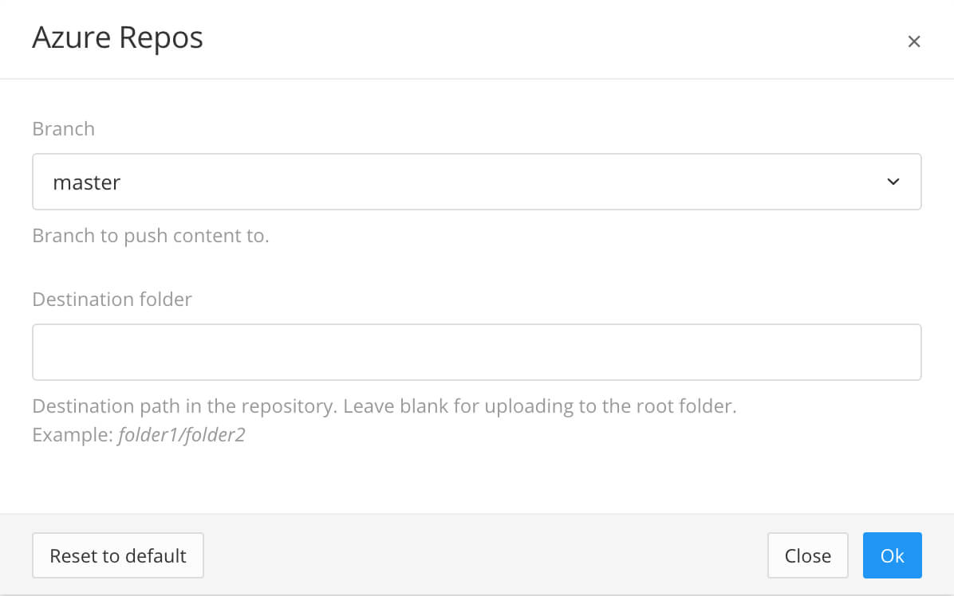Close the dialog using the Close button

(x=807, y=555)
